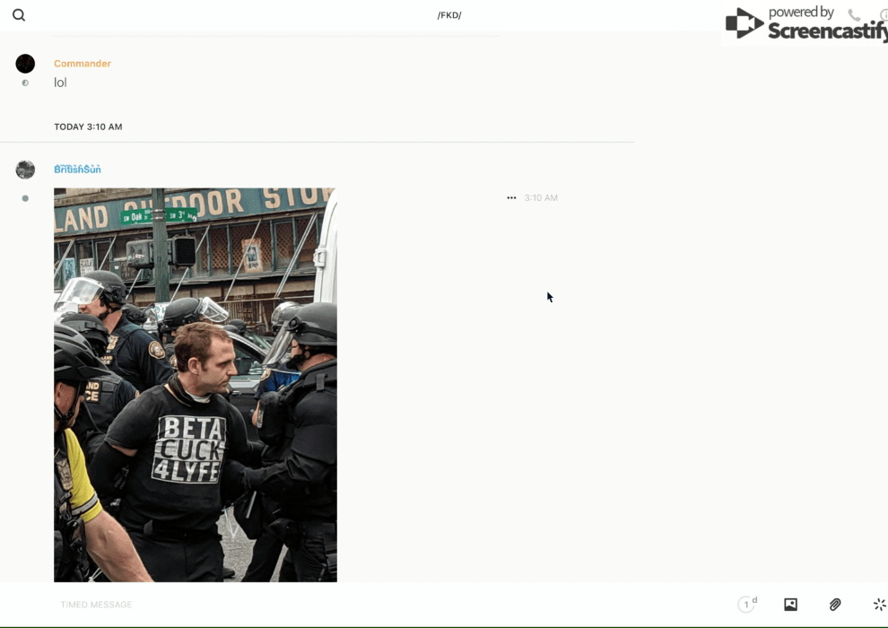Send a ping with the burst icon

879,604
